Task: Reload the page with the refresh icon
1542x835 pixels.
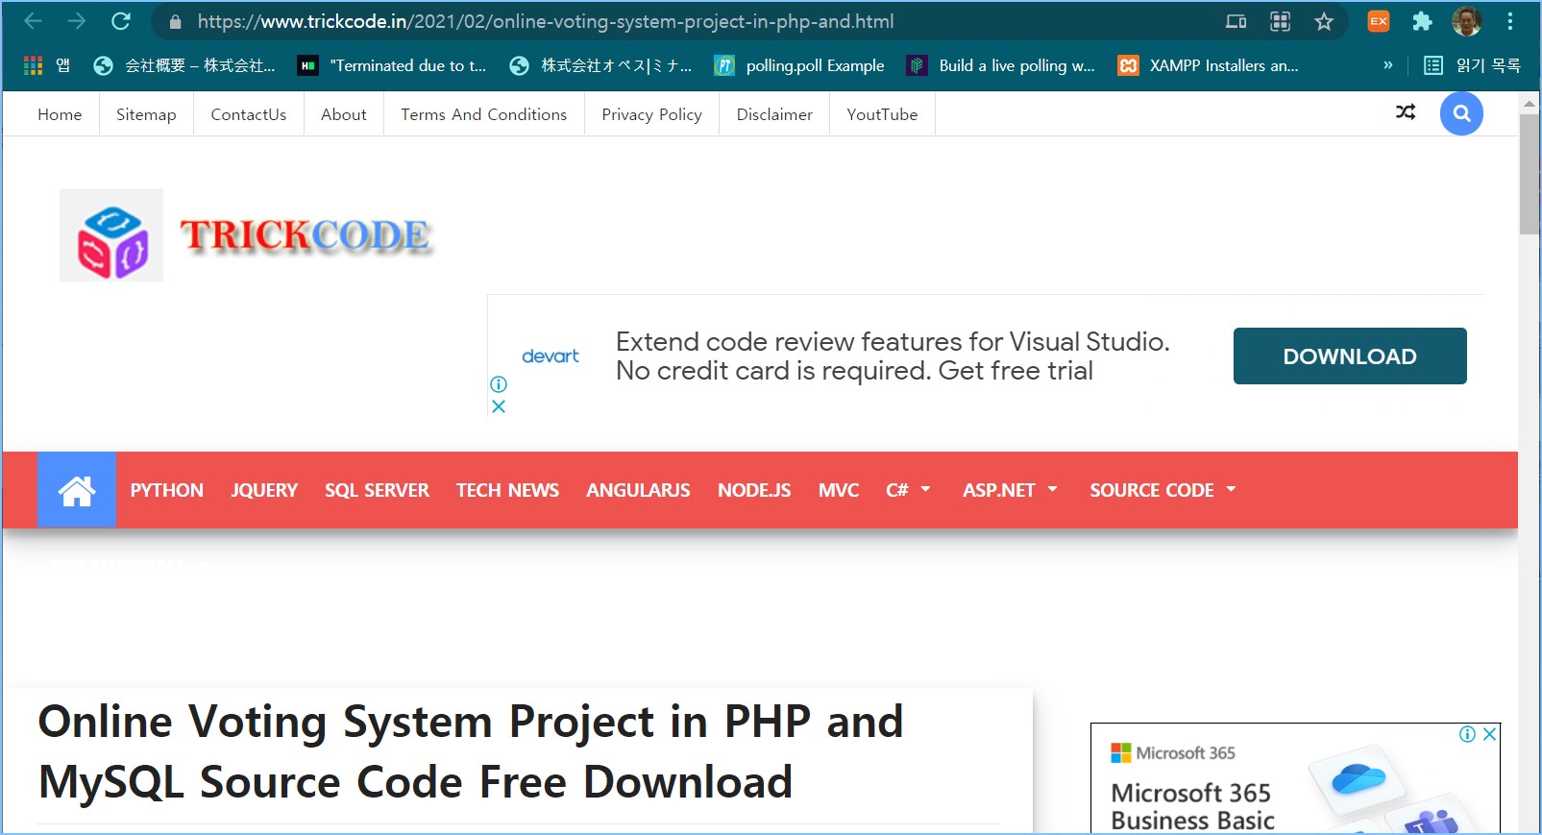Action: 121,21
